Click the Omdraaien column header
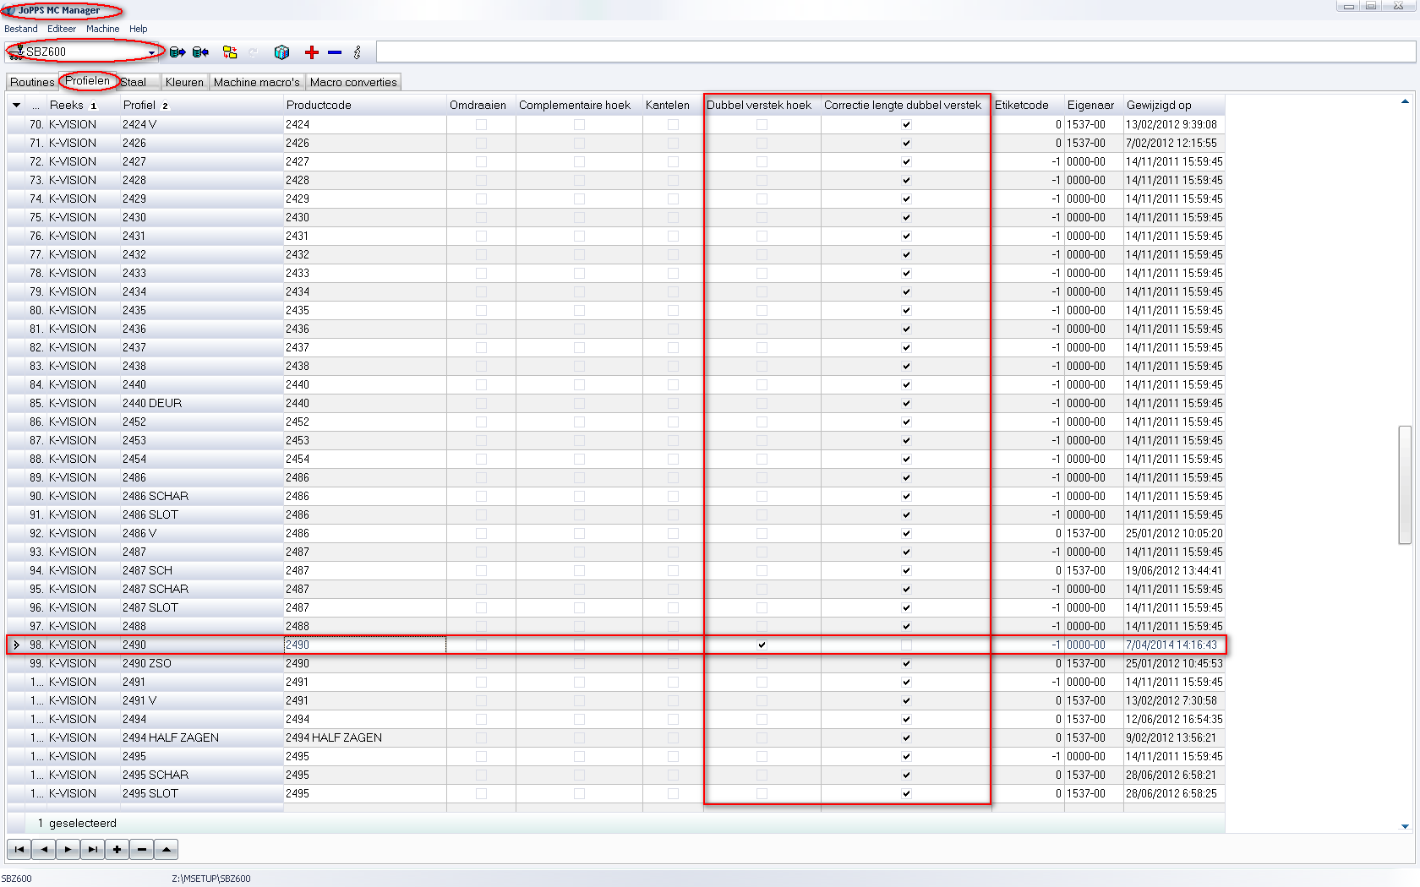This screenshot has width=1420, height=887. click(x=481, y=105)
